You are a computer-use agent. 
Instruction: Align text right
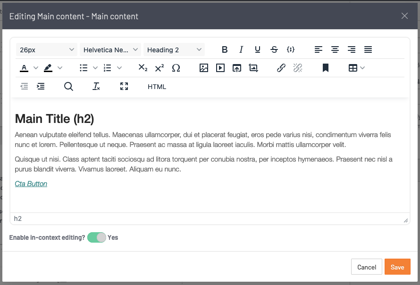point(352,49)
